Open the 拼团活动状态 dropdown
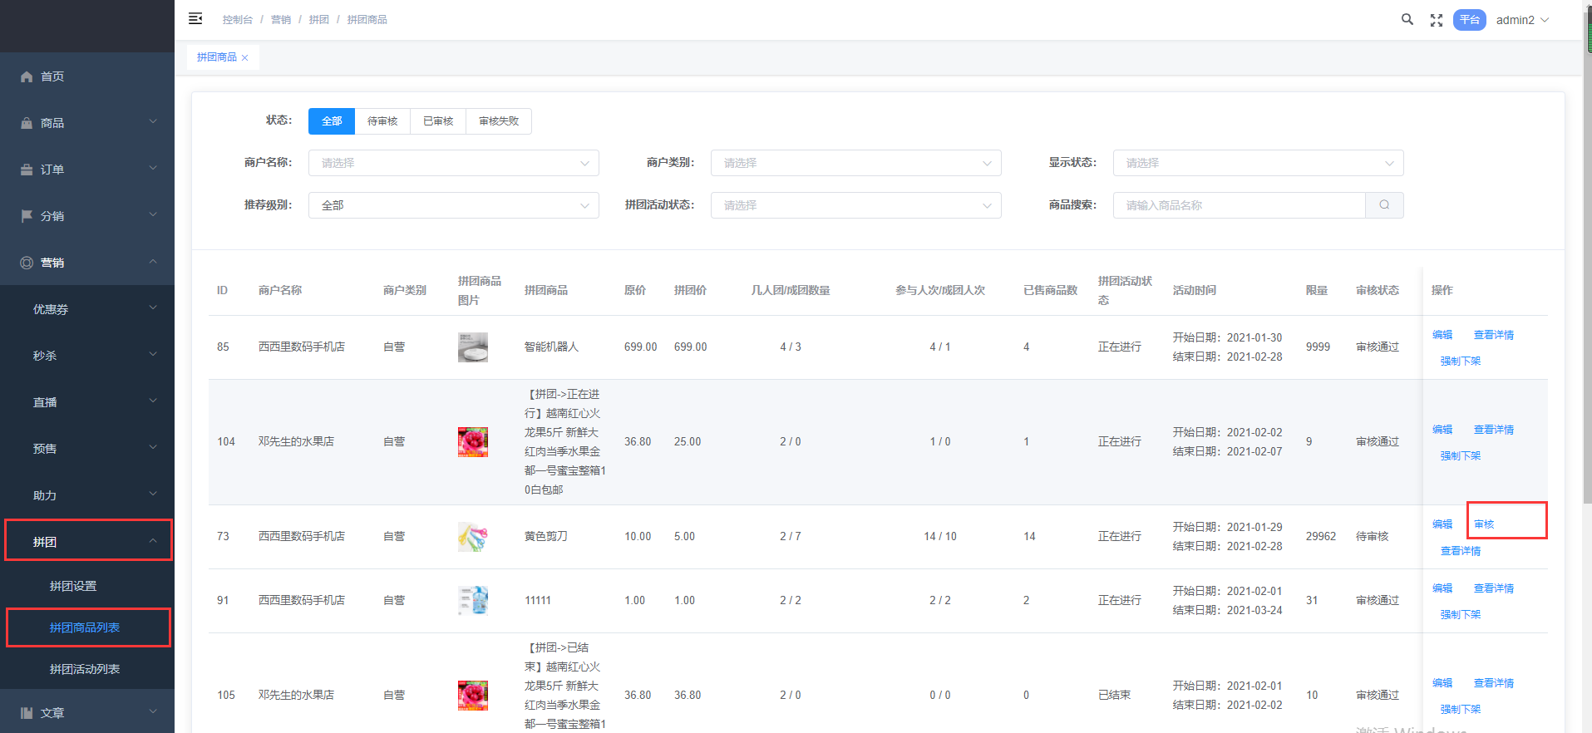Viewport: 1592px width, 733px height. coord(855,205)
